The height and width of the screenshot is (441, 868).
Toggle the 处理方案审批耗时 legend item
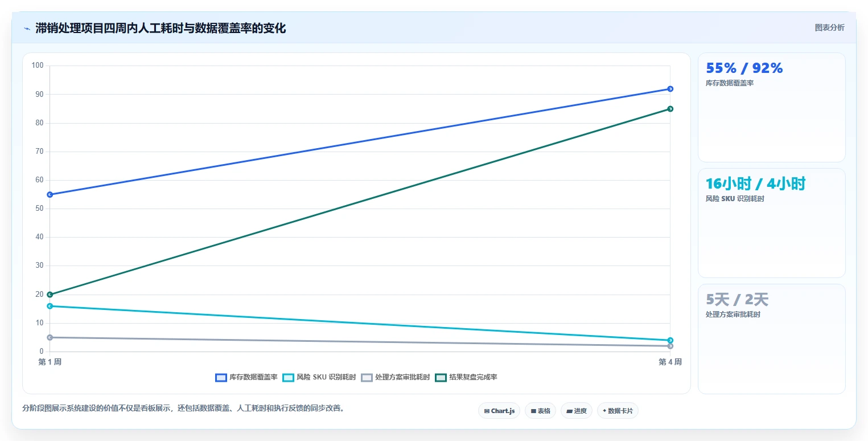tap(396, 377)
